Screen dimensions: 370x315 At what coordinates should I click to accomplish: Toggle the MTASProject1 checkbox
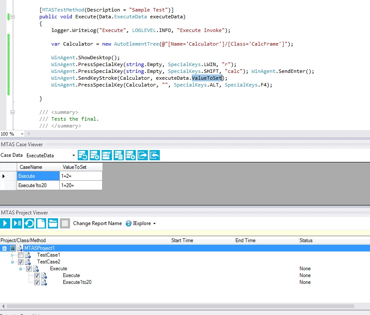[x=13, y=248]
